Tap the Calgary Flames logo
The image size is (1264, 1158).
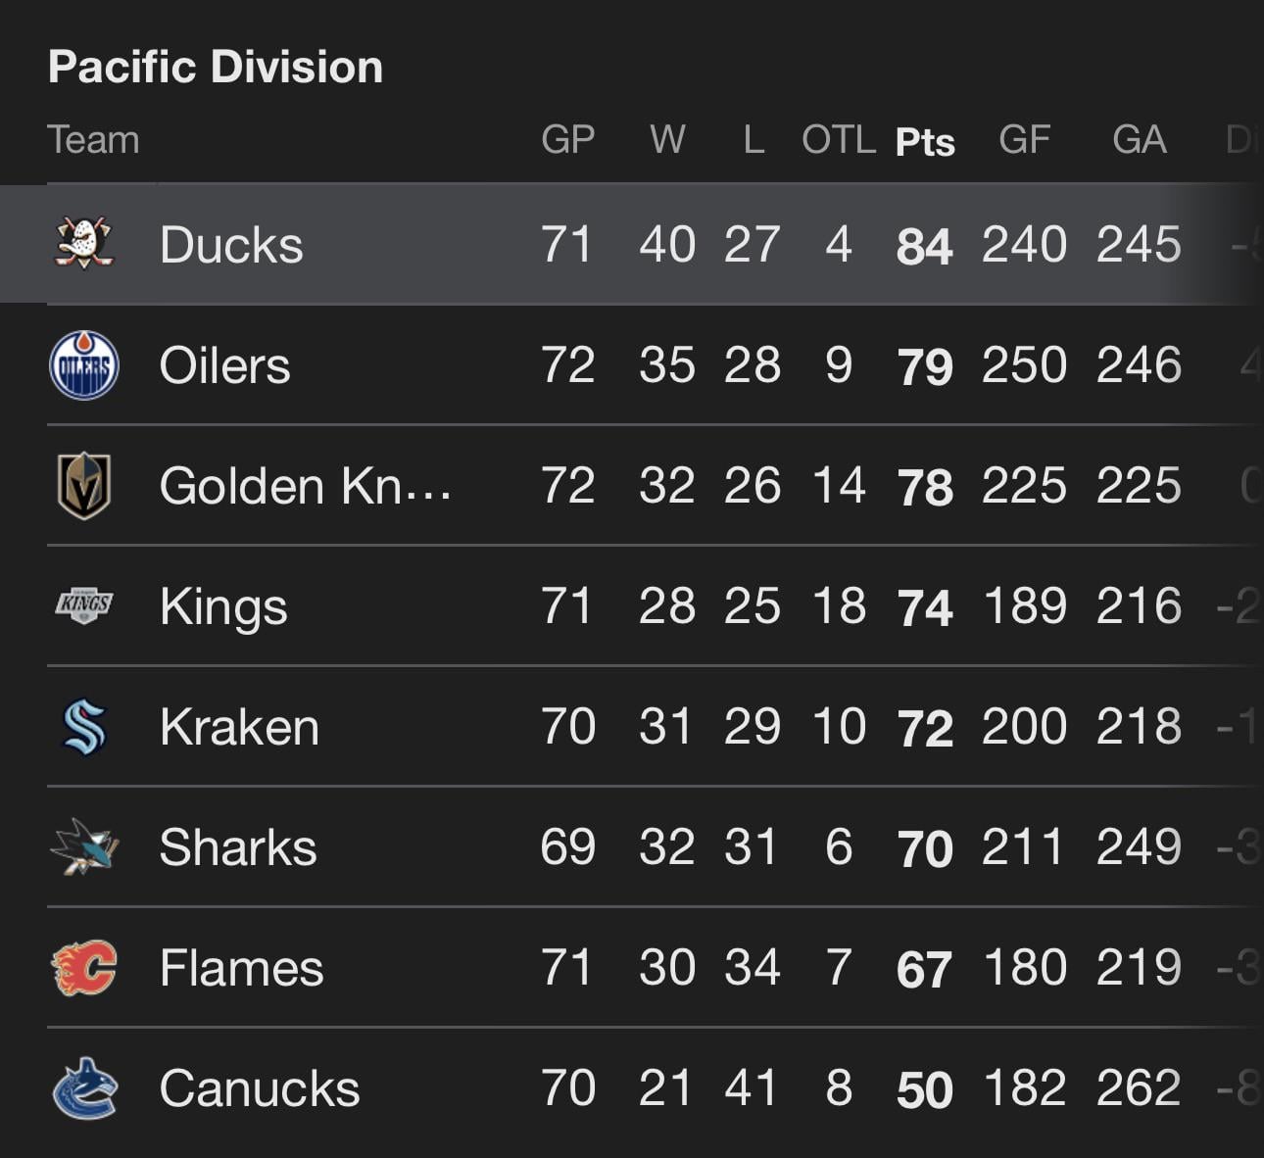tap(84, 967)
